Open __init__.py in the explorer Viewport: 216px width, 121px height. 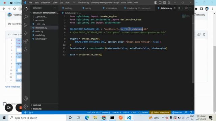[40, 24]
